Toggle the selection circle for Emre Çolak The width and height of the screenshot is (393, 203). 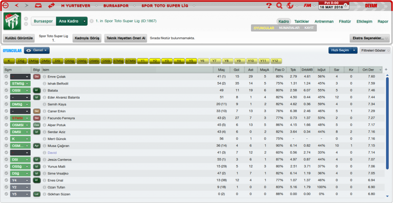point(6,77)
